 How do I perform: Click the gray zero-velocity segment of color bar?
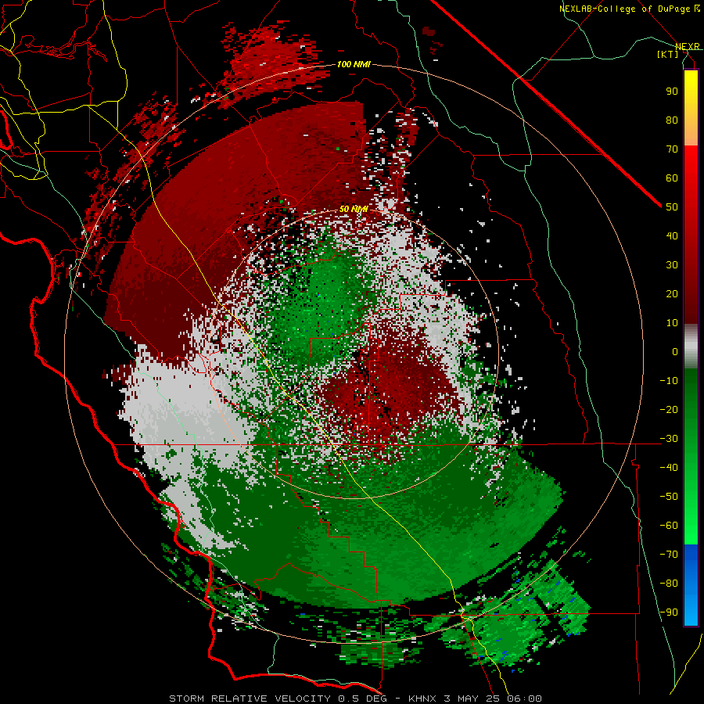(691, 347)
